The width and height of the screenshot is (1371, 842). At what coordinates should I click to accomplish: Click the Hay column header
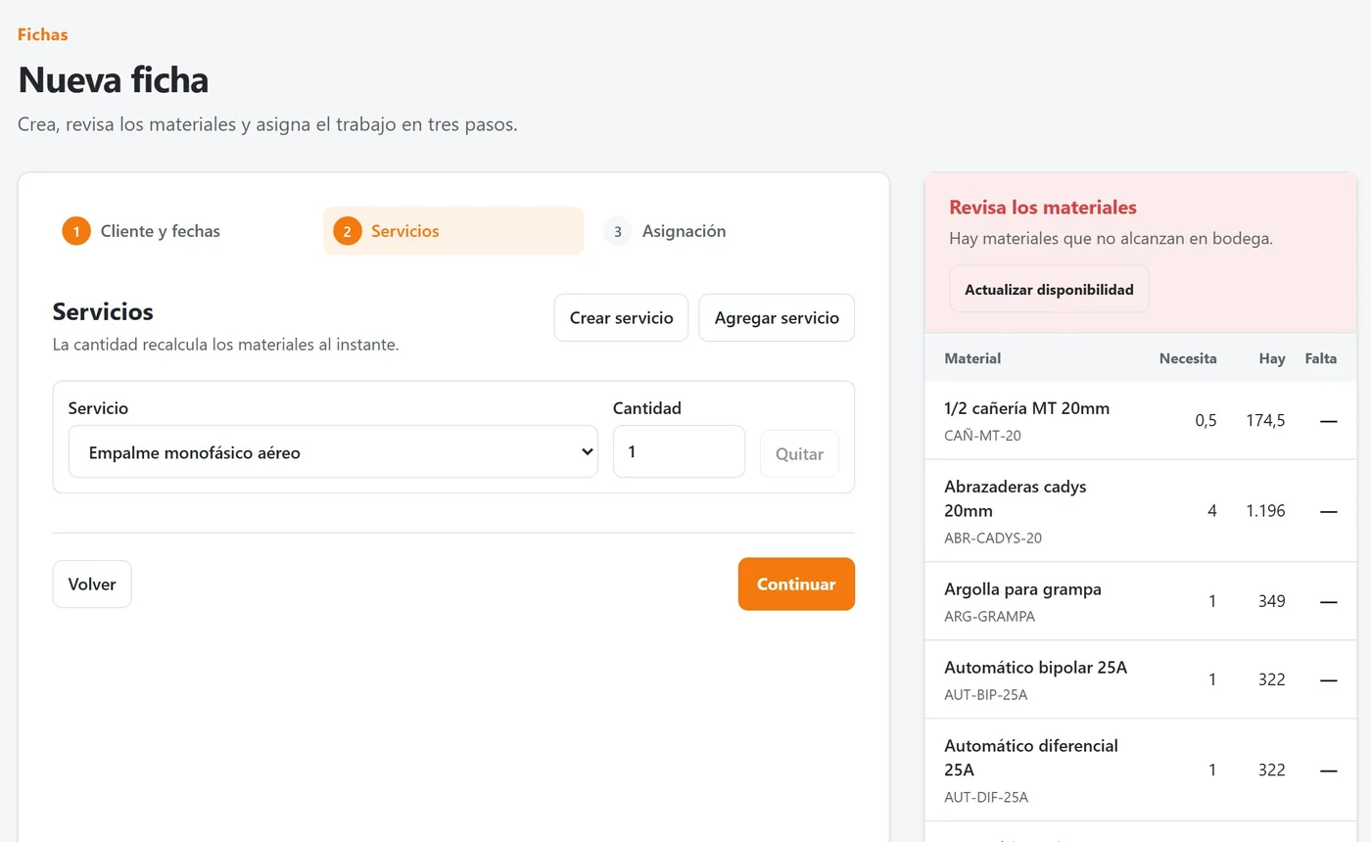1272,358
